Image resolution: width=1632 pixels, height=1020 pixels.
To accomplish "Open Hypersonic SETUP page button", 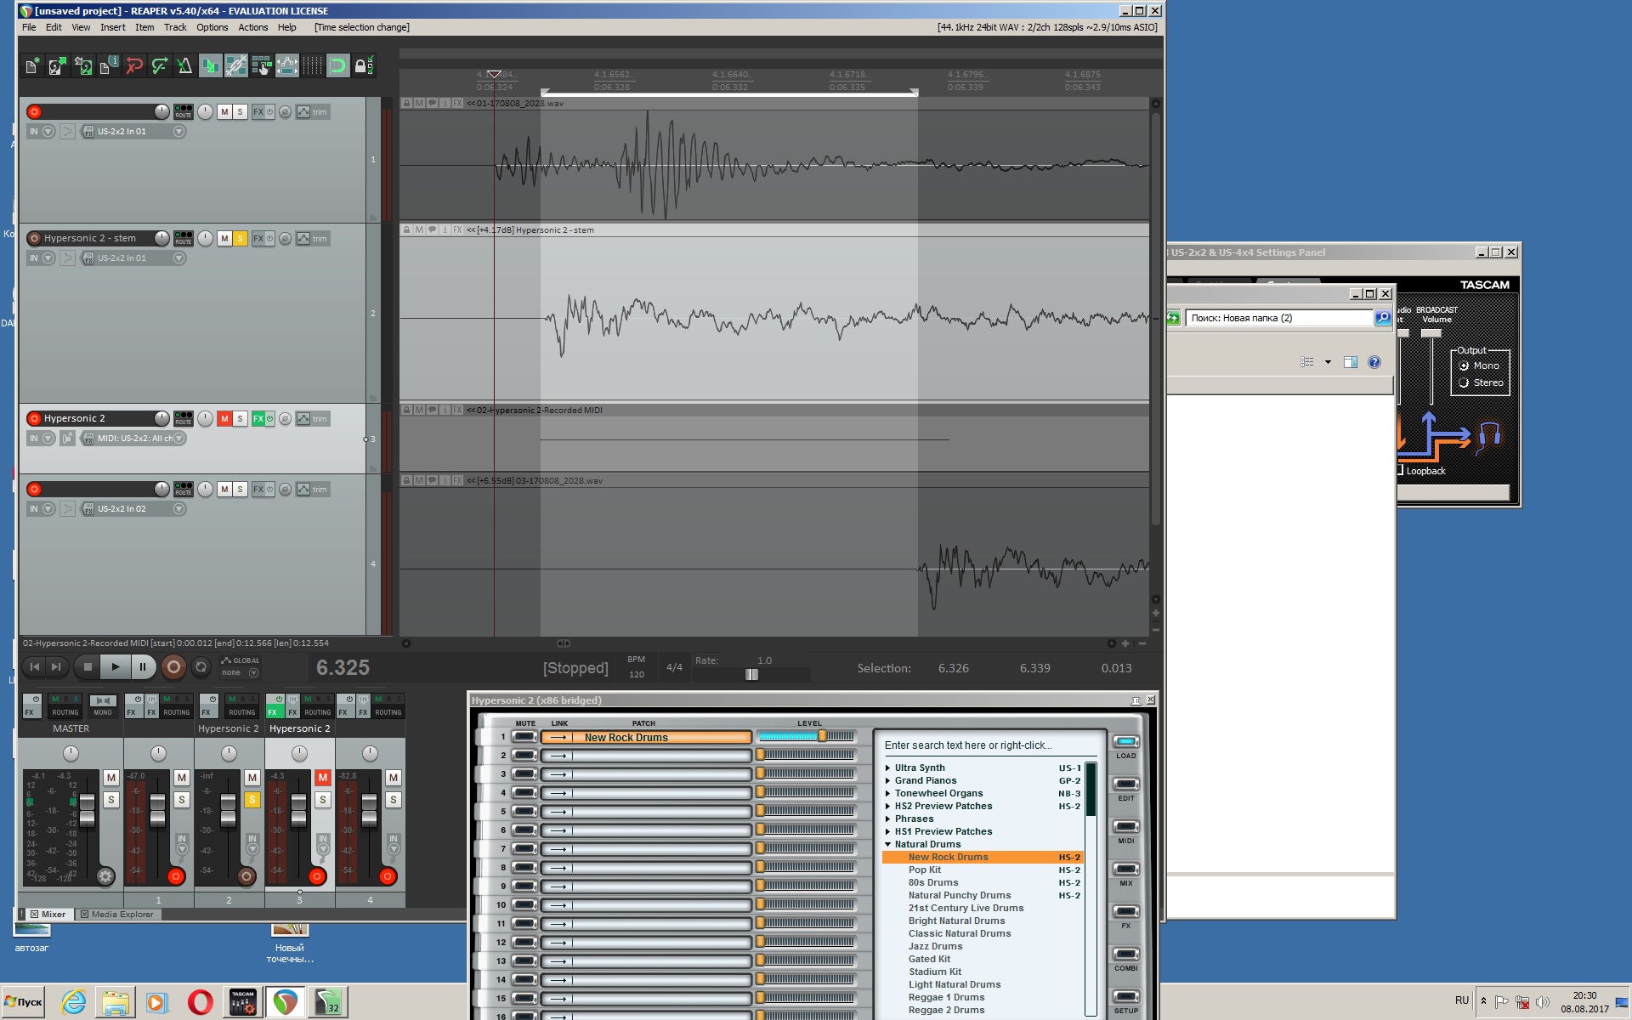I will (x=1125, y=997).
